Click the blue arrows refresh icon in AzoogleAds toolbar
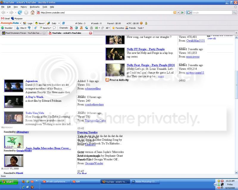 (x=64, y=23)
